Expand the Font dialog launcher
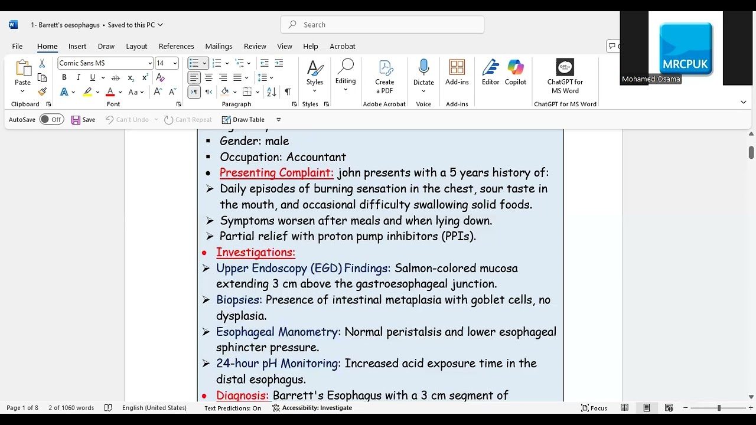This screenshot has width=756, height=425. pyautogui.click(x=178, y=104)
